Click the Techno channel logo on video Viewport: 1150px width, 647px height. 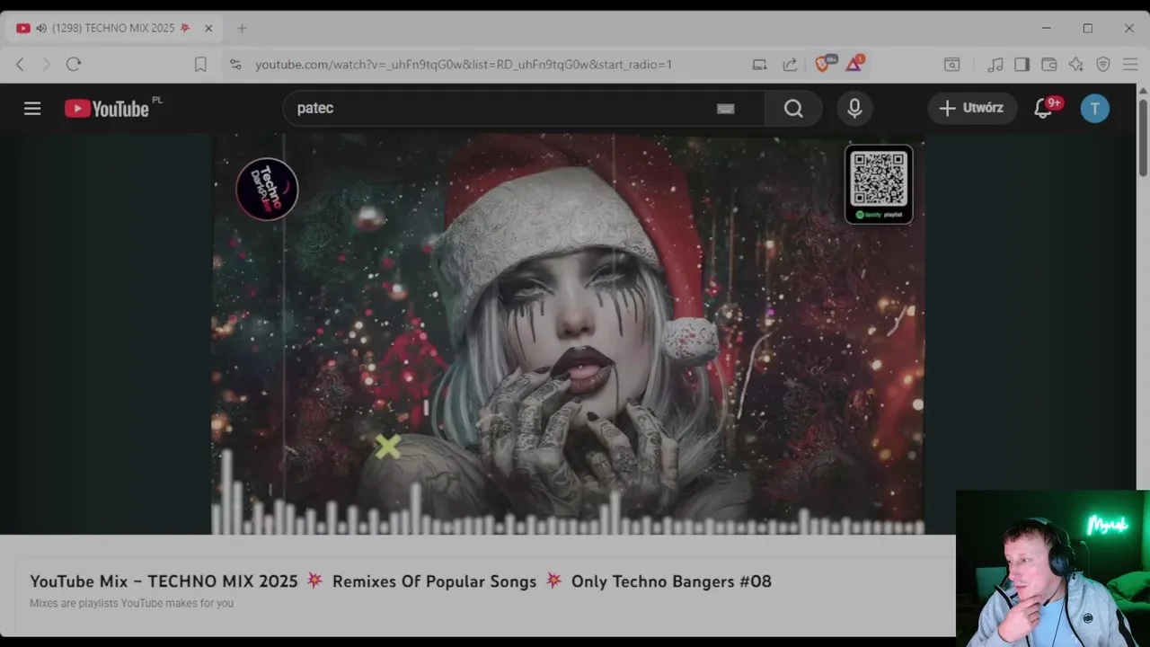click(x=267, y=189)
